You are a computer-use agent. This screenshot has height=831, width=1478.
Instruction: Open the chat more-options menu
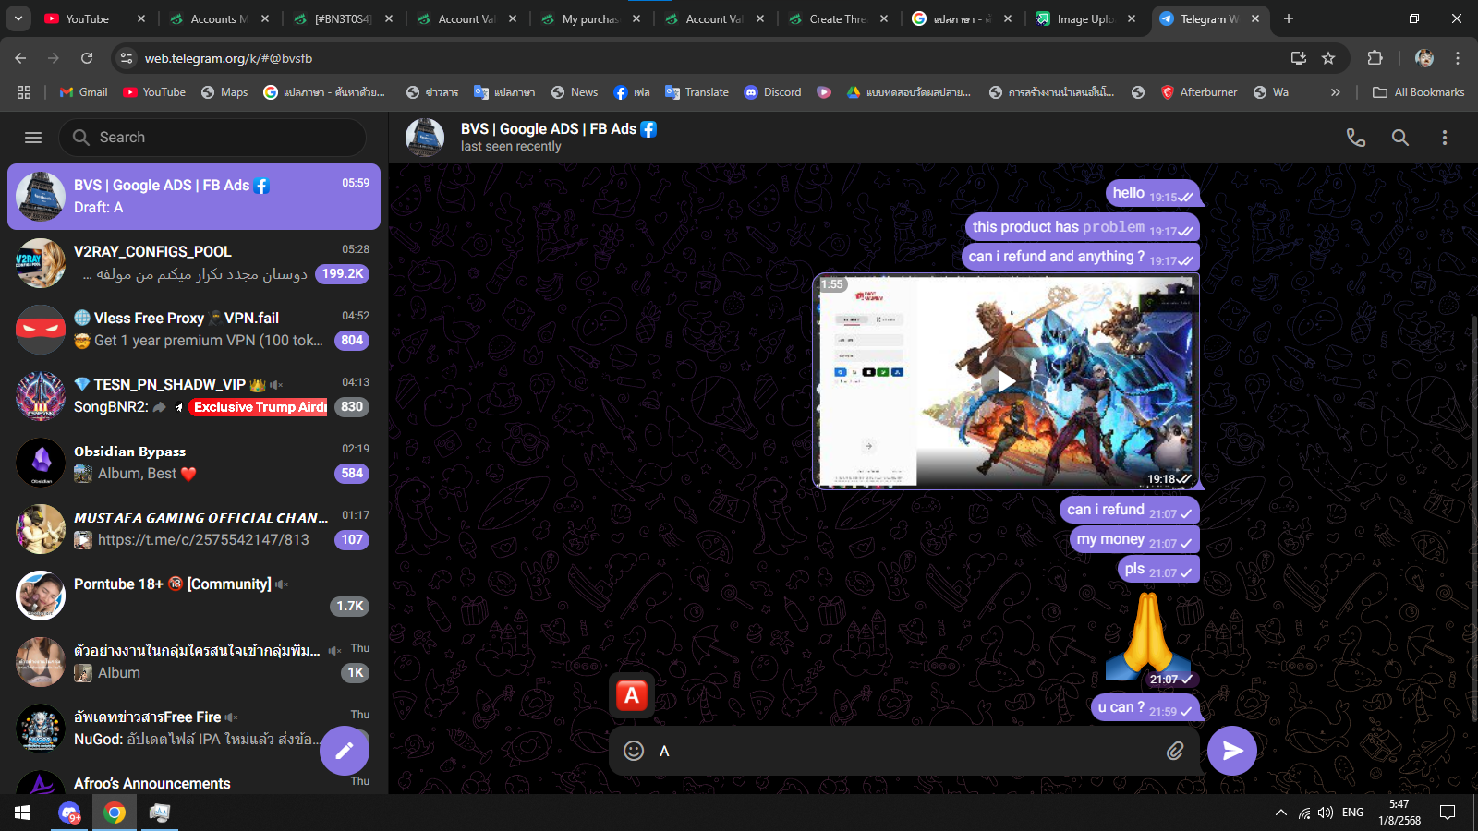(x=1445, y=138)
